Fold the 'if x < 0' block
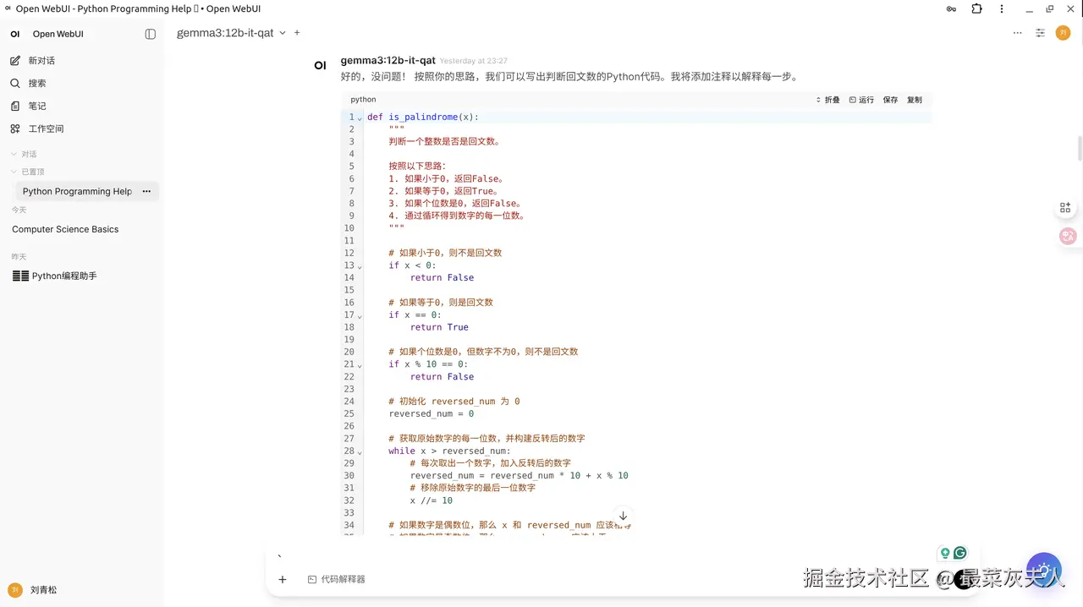Screen dimensions: 1083x607 [x=360, y=265]
